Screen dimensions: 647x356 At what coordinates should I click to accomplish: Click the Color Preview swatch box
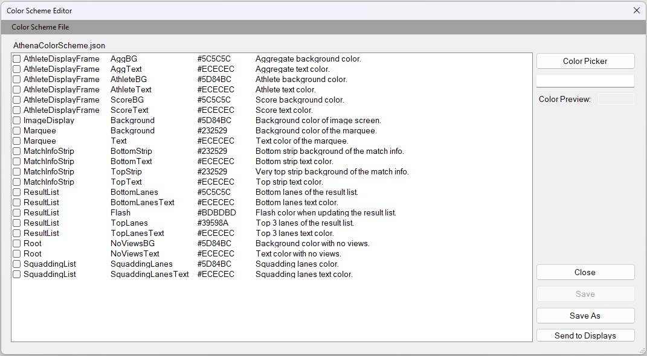coord(616,99)
